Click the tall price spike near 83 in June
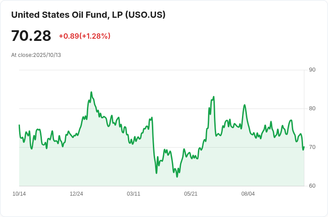This screenshot has height=217, width=328. point(214,96)
